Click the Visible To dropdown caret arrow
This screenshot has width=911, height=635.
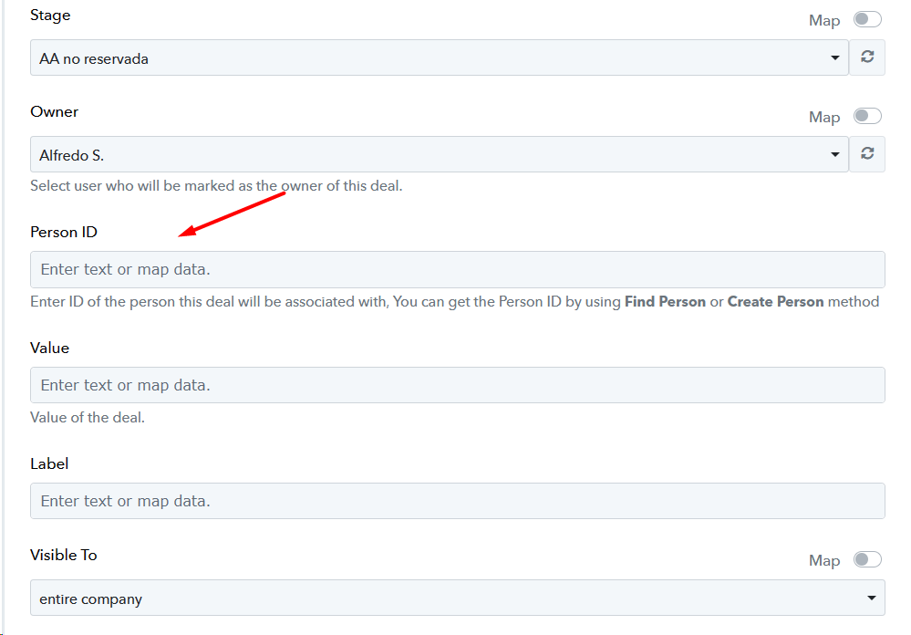(871, 598)
